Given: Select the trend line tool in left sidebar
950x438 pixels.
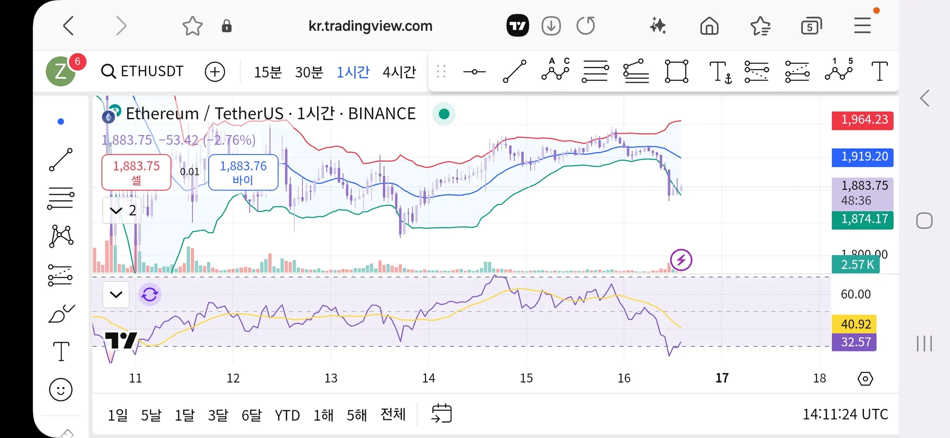Looking at the screenshot, I should [61, 160].
